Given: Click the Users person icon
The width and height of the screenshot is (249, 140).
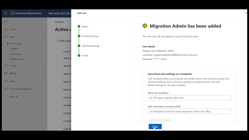Looking at the screenshot, I should 6,37.
